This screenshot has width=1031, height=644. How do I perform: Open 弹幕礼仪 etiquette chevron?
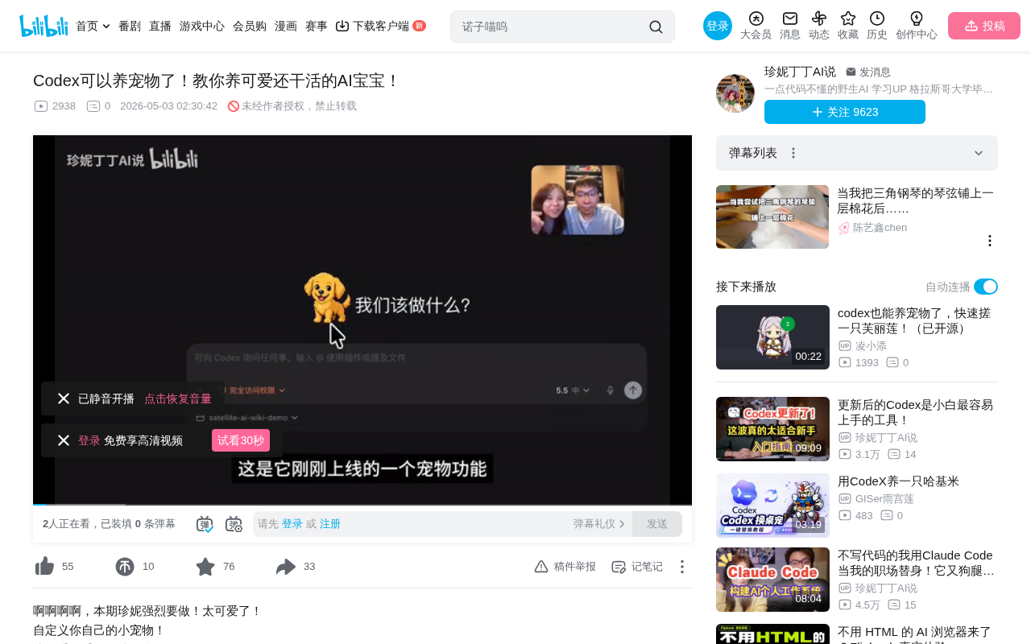[x=622, y=524]
